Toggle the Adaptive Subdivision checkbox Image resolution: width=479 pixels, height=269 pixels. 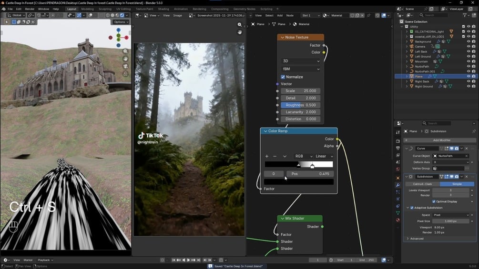[412, 208]
